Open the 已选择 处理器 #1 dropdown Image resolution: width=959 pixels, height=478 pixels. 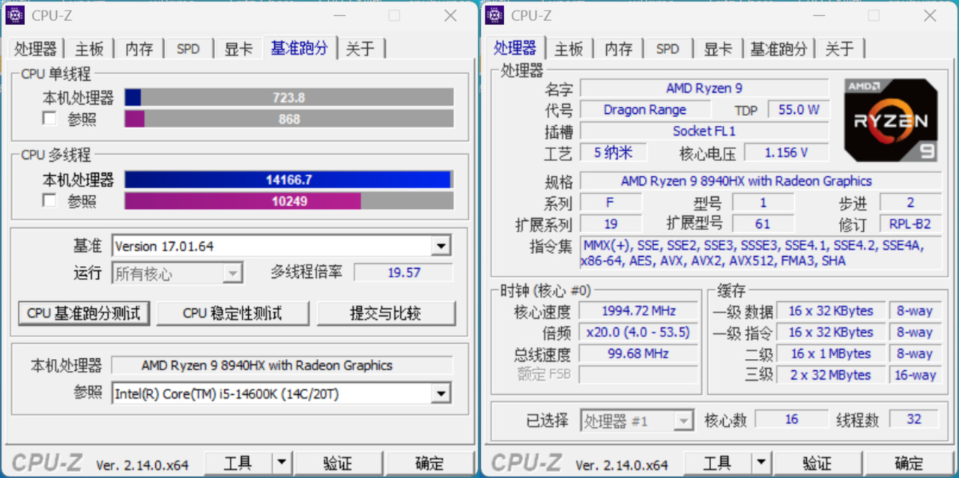click(x=683, y=420)
